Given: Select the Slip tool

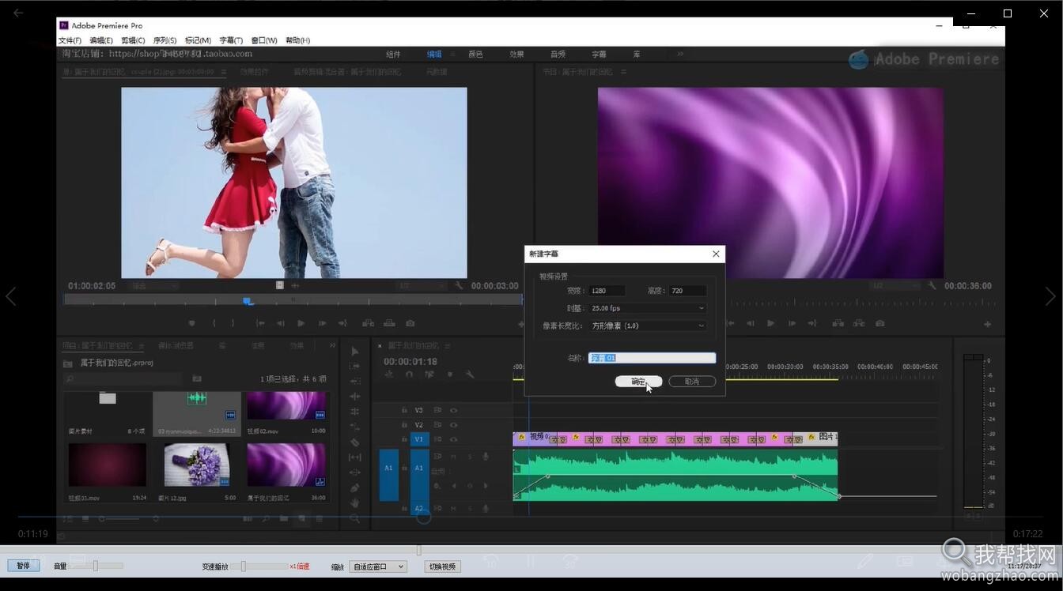Looking at the screenshot, I should (x=355, y=457).
